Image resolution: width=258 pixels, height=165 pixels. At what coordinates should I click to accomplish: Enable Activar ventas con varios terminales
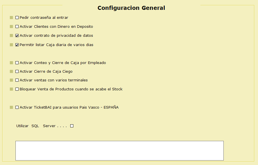pyautogui.click(x=17, y=80)
